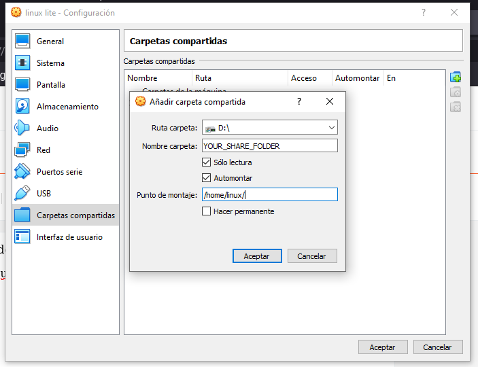478x367 pixels.
Task: Click the General monitor icon in sidebar
Action: click(x=22, y=41)
